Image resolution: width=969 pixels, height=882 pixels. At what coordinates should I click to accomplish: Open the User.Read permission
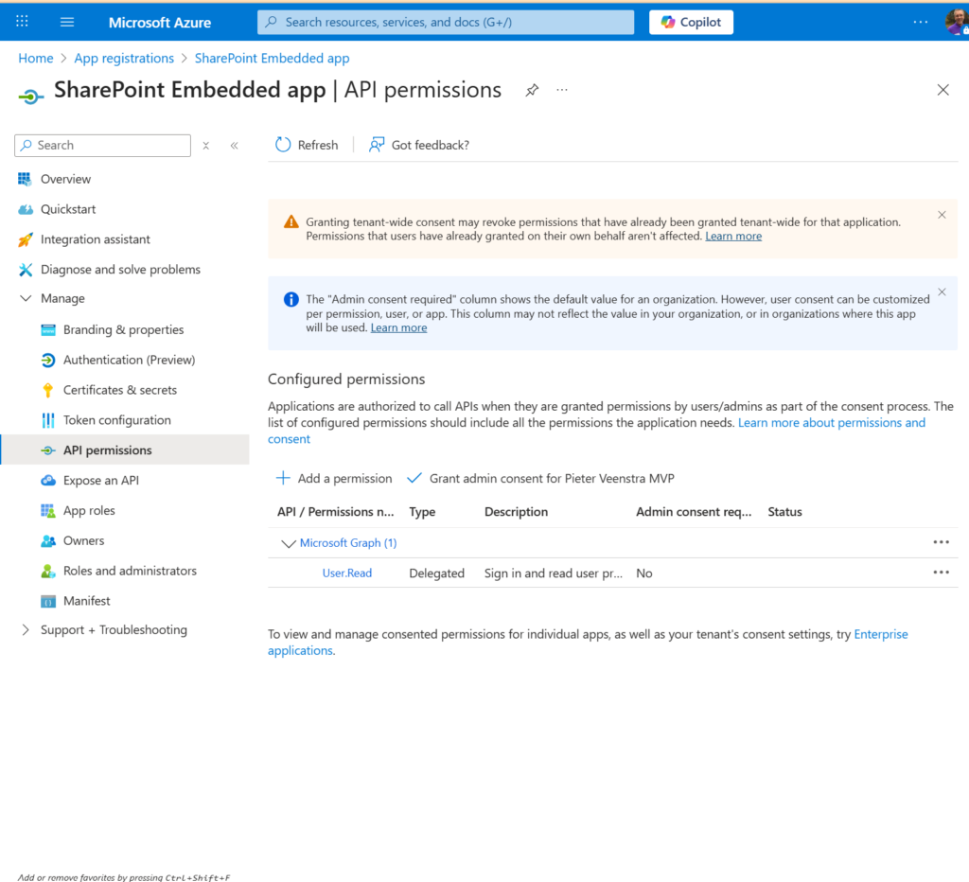point(347,573)
